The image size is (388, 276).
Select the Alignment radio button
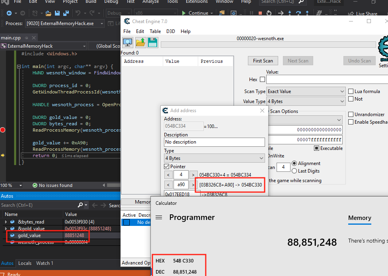point(294,163)
